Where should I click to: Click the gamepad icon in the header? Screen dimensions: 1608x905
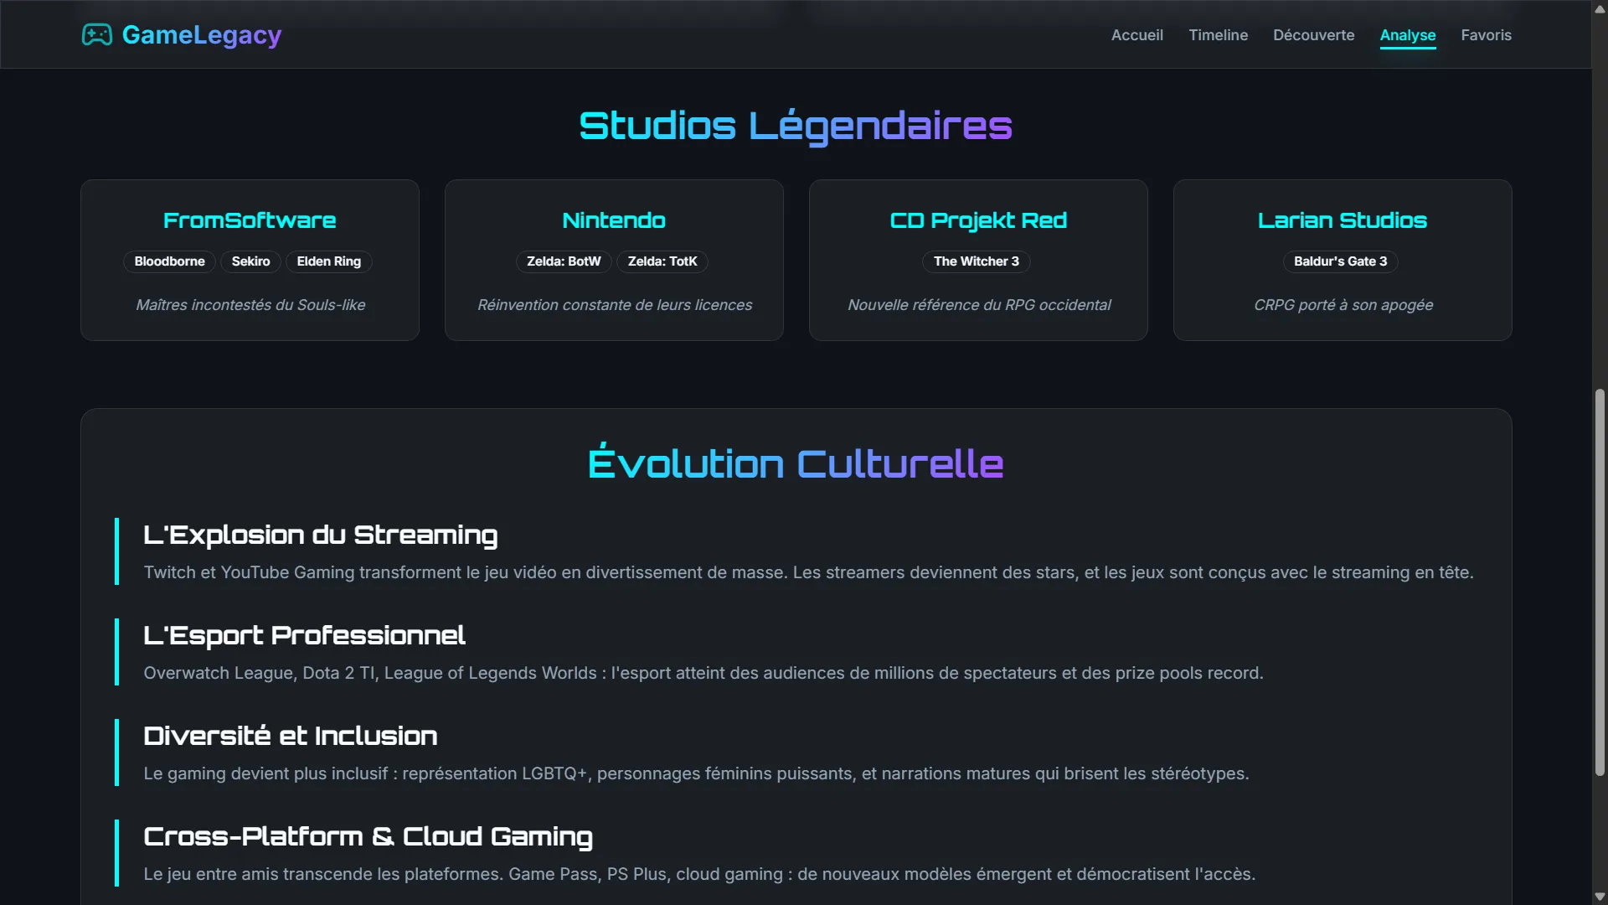pos(98,34)
